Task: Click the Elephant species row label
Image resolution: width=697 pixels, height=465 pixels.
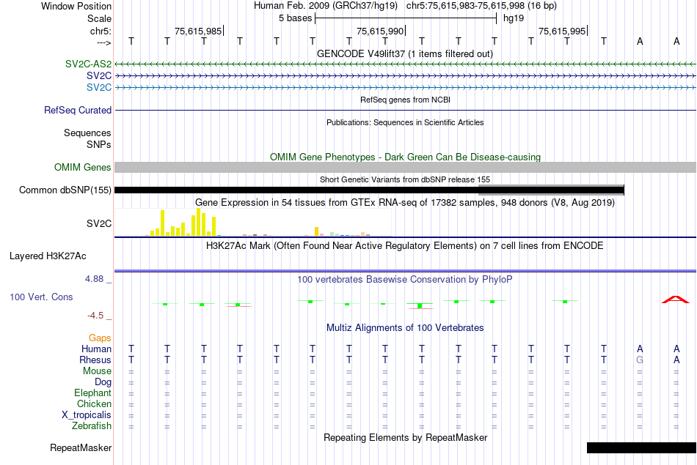Action: point(92,393)
